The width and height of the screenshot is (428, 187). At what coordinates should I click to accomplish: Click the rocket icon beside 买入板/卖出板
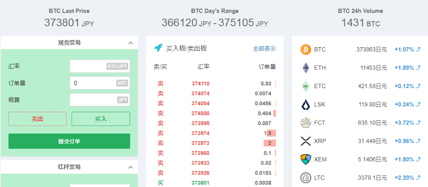[x=158, y=48]
